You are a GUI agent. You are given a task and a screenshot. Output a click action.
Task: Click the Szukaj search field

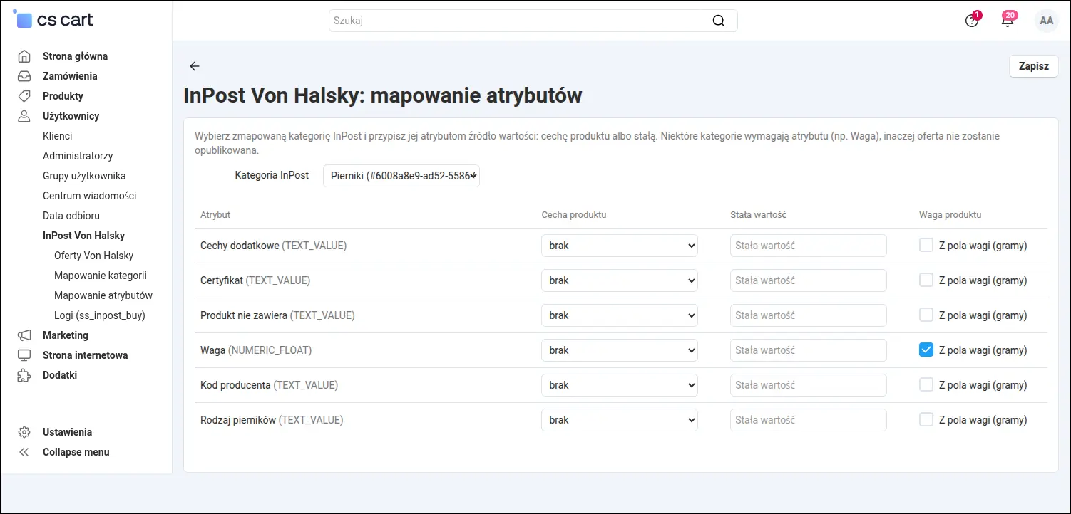click(533, 21)
